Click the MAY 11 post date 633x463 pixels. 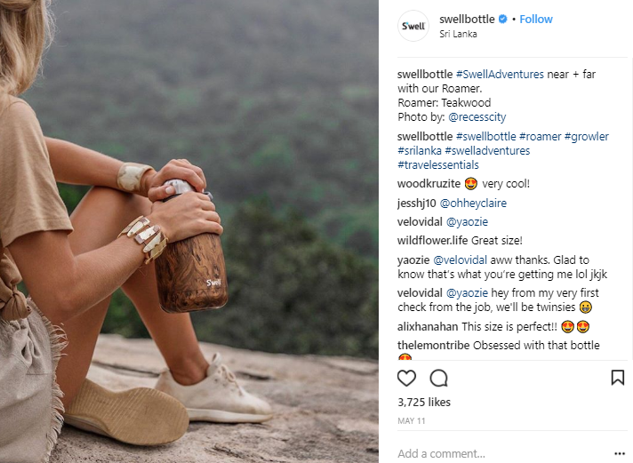pos(409,421)
